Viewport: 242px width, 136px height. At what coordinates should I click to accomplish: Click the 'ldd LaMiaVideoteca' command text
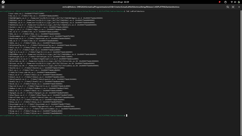[135, 11]
